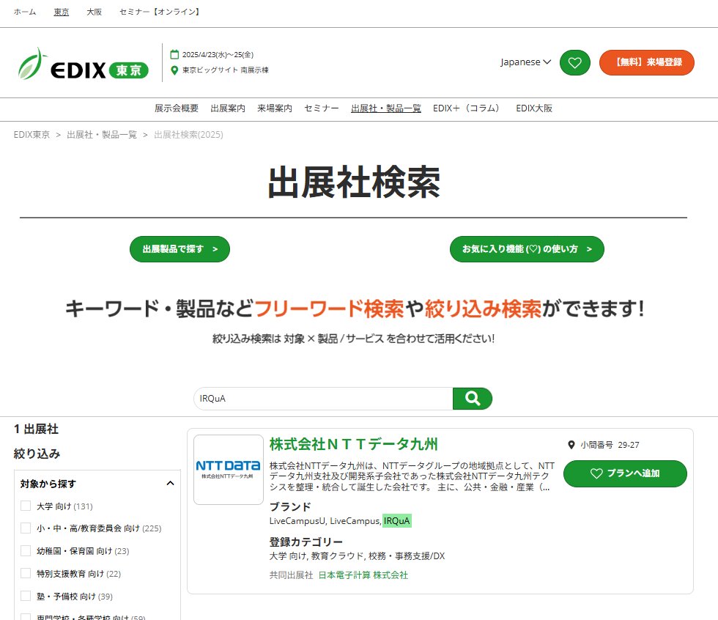The image size is (718, 620).
Task: Click the プランへ追加 button
Action: 625,473
